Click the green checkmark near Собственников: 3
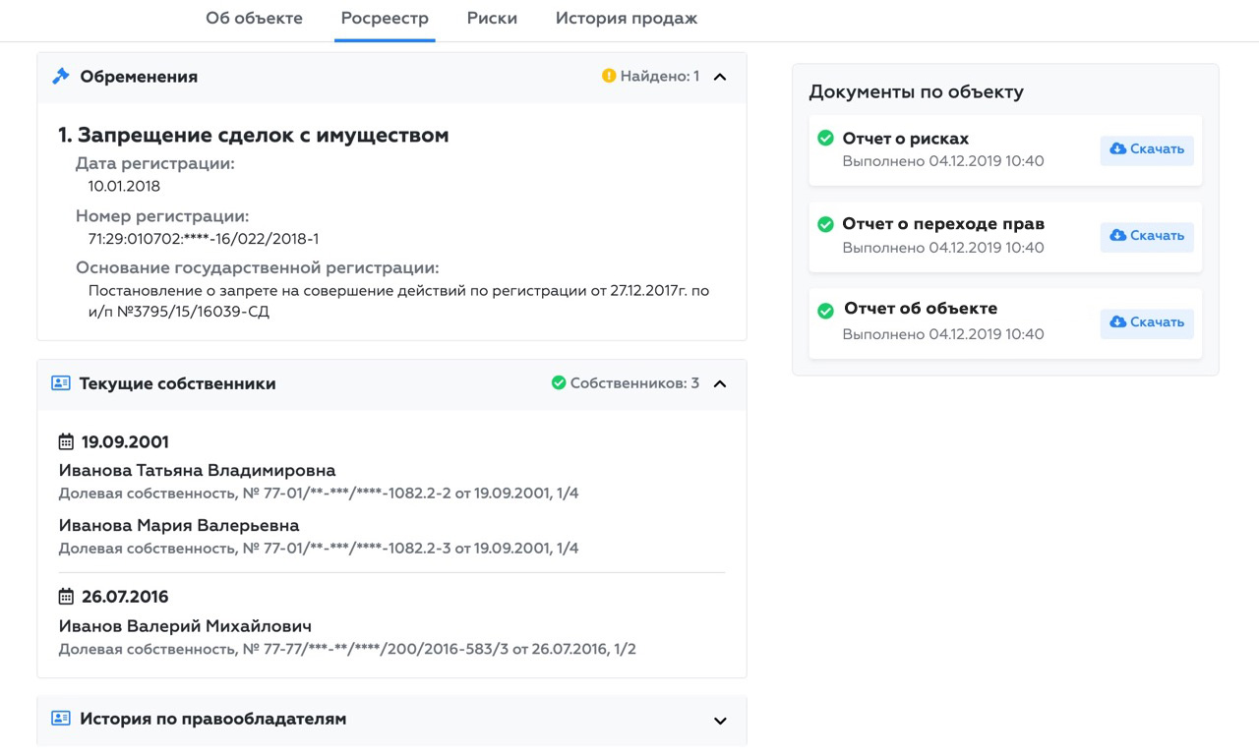 (559, 383)
